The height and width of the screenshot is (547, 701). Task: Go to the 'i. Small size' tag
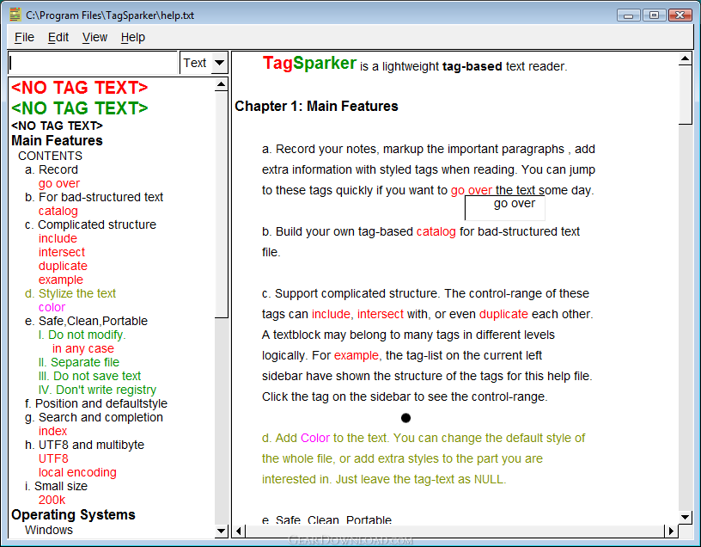[57, 486]
